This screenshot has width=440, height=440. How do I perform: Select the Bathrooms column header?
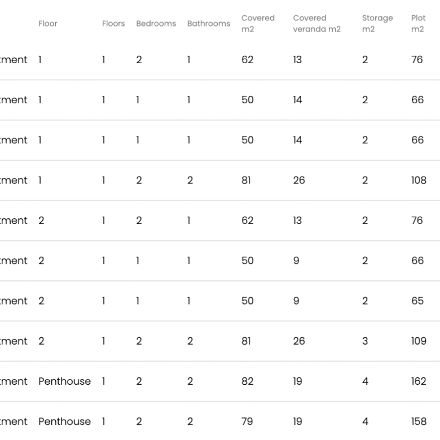coord(209,24)
